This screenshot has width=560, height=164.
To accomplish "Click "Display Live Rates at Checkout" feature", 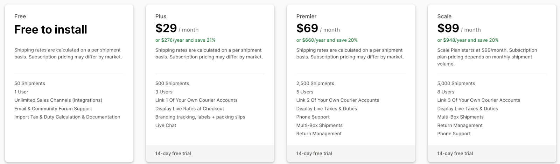I will tap(190, 109).
